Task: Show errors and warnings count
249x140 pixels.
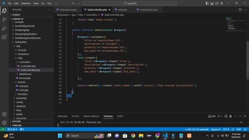Action: tap(12, 129)
